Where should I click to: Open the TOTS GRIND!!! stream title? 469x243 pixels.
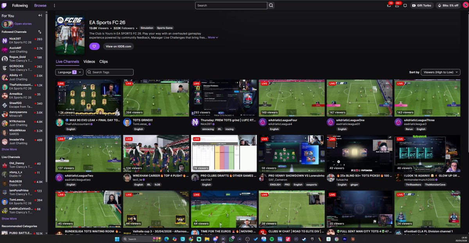coord(143,120)
